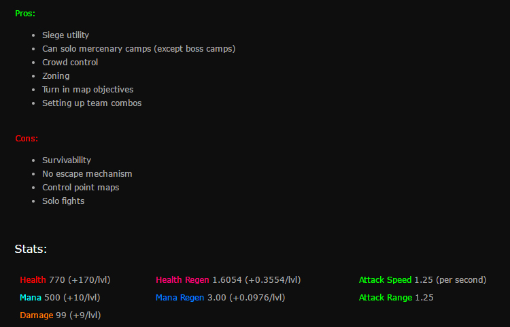The height and width of the screenshot is (327, 510).
Task: Click the red Health stat label
Action: 33,280
